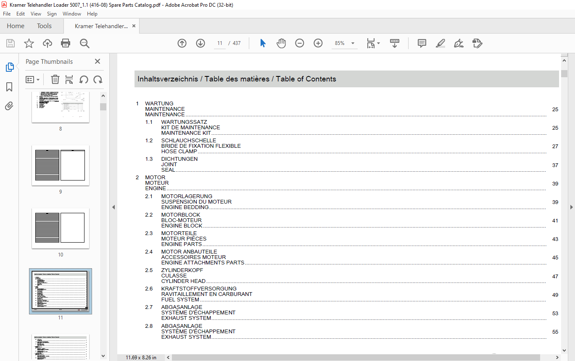
Task: Add the document to favorites with the star icon
Action: 29,43
